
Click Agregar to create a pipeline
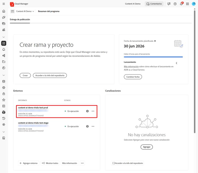pyautogui.click(x=147, y=147)
